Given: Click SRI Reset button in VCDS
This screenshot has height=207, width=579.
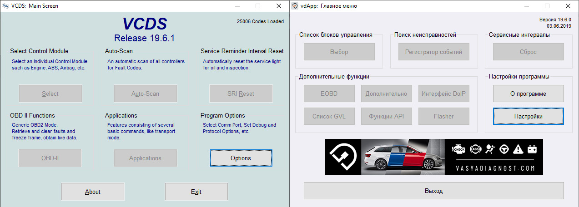Looking at the screenshot, I should tap(241, 94).
